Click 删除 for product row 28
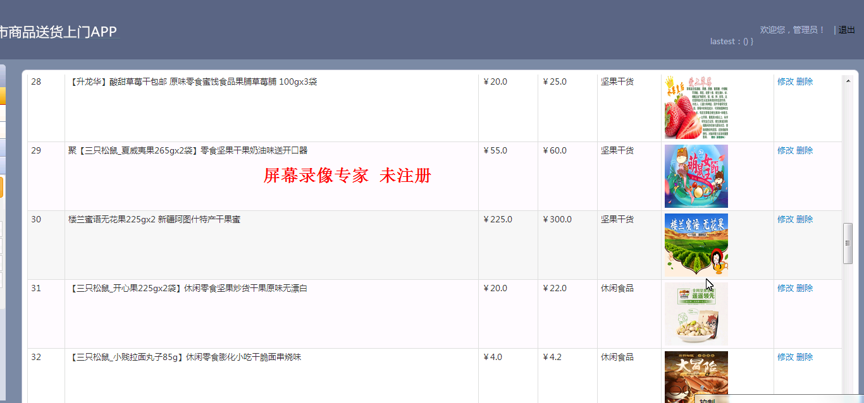The height and width of the screenshot is (403, 864). 805,81
